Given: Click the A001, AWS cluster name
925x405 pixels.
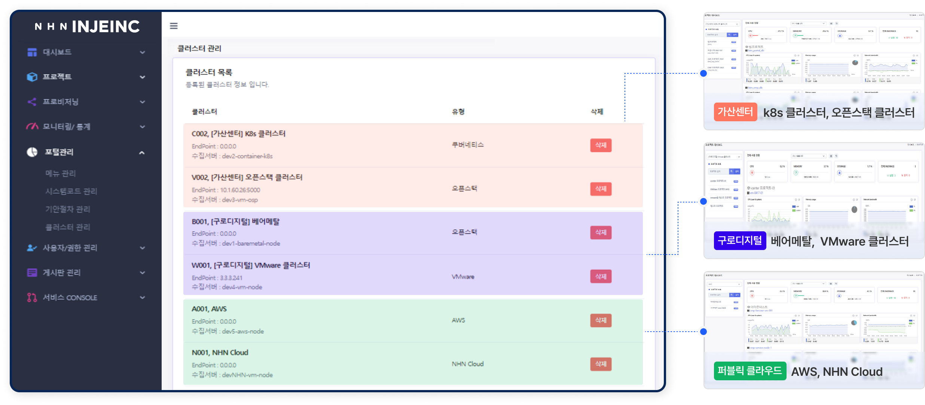Looking at the screenshot, I should (209, 309).
